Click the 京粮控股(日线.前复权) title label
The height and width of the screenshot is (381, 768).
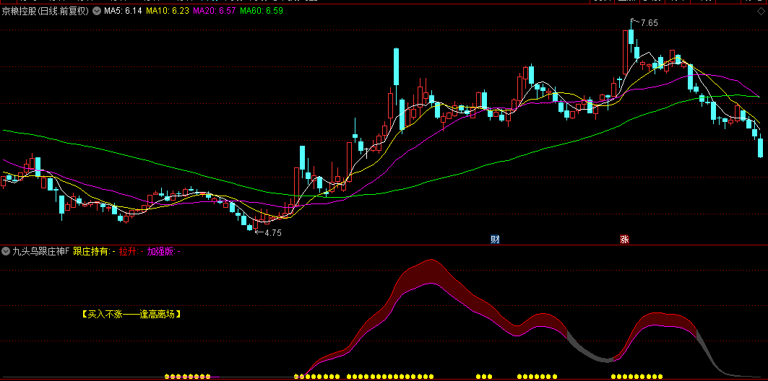[46, 11]
